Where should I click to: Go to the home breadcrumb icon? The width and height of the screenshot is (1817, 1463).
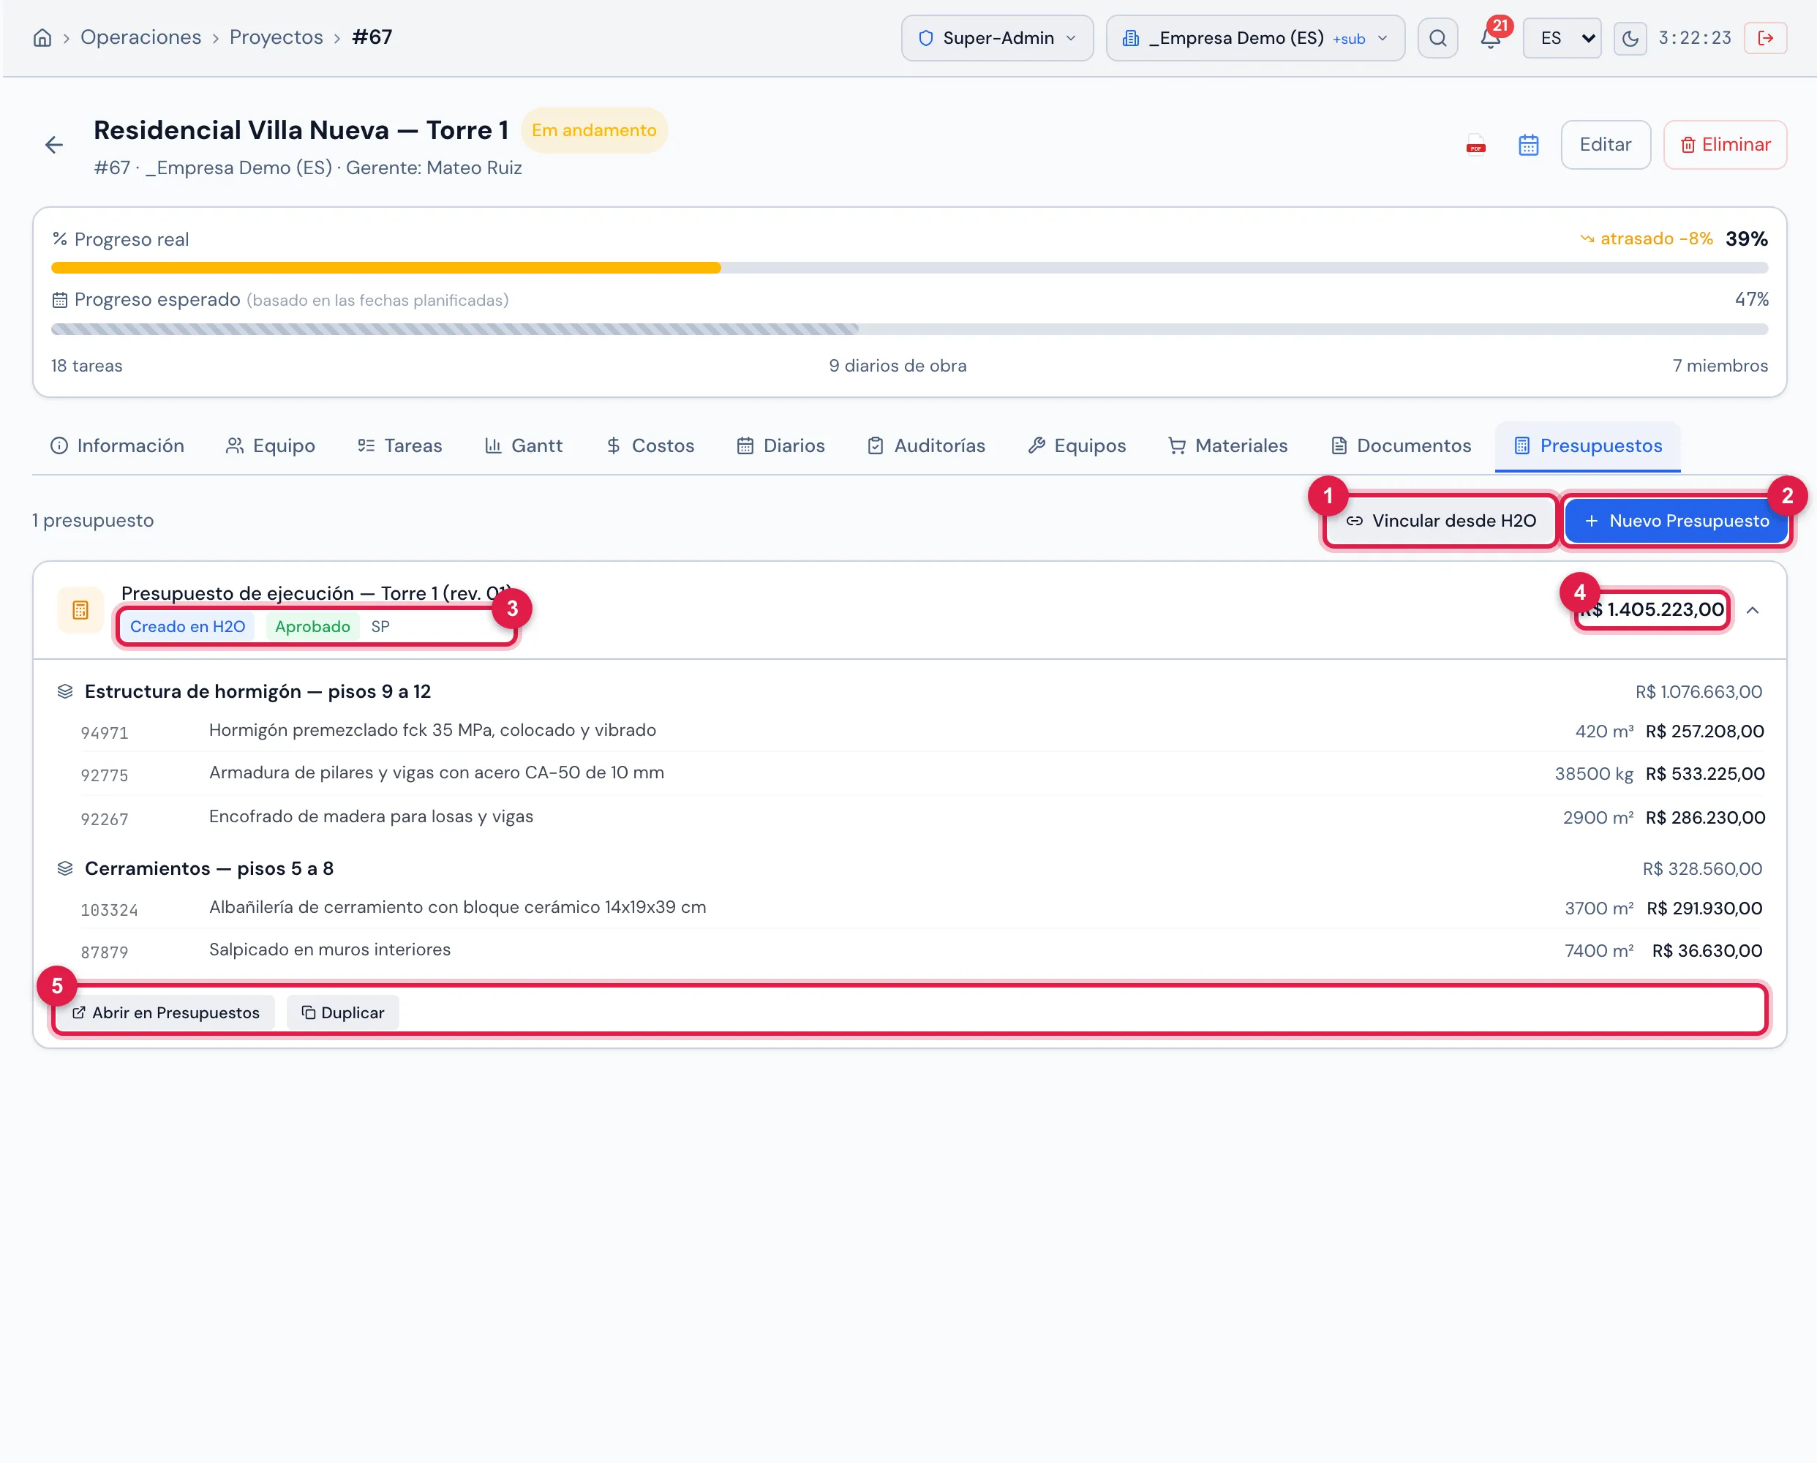42,38
